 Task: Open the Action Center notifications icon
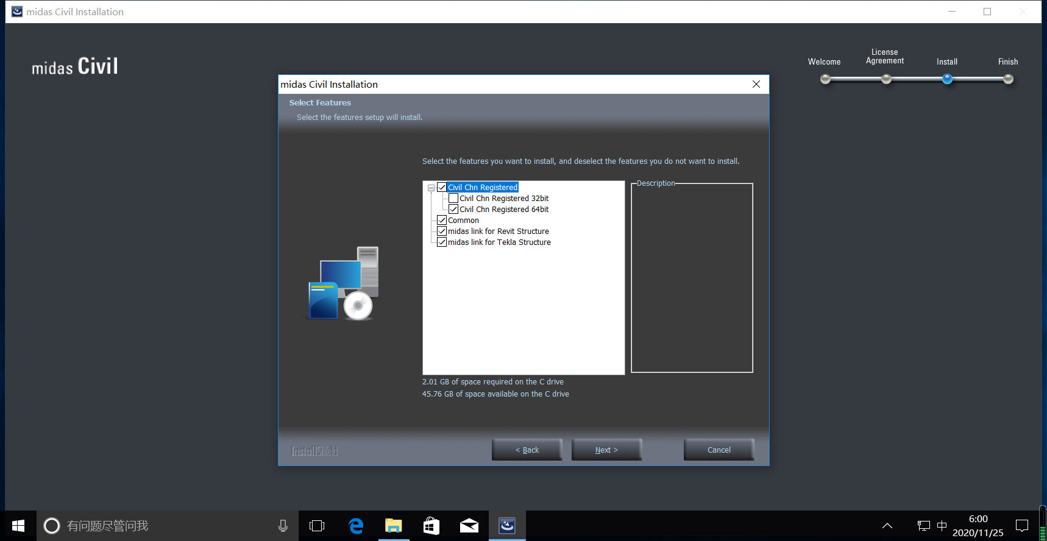(x=1022, y=526)
